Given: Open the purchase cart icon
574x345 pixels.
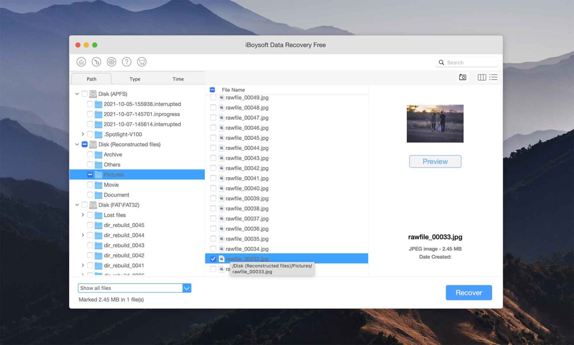Looking at the screenshot, I should [x=141, y=62].
